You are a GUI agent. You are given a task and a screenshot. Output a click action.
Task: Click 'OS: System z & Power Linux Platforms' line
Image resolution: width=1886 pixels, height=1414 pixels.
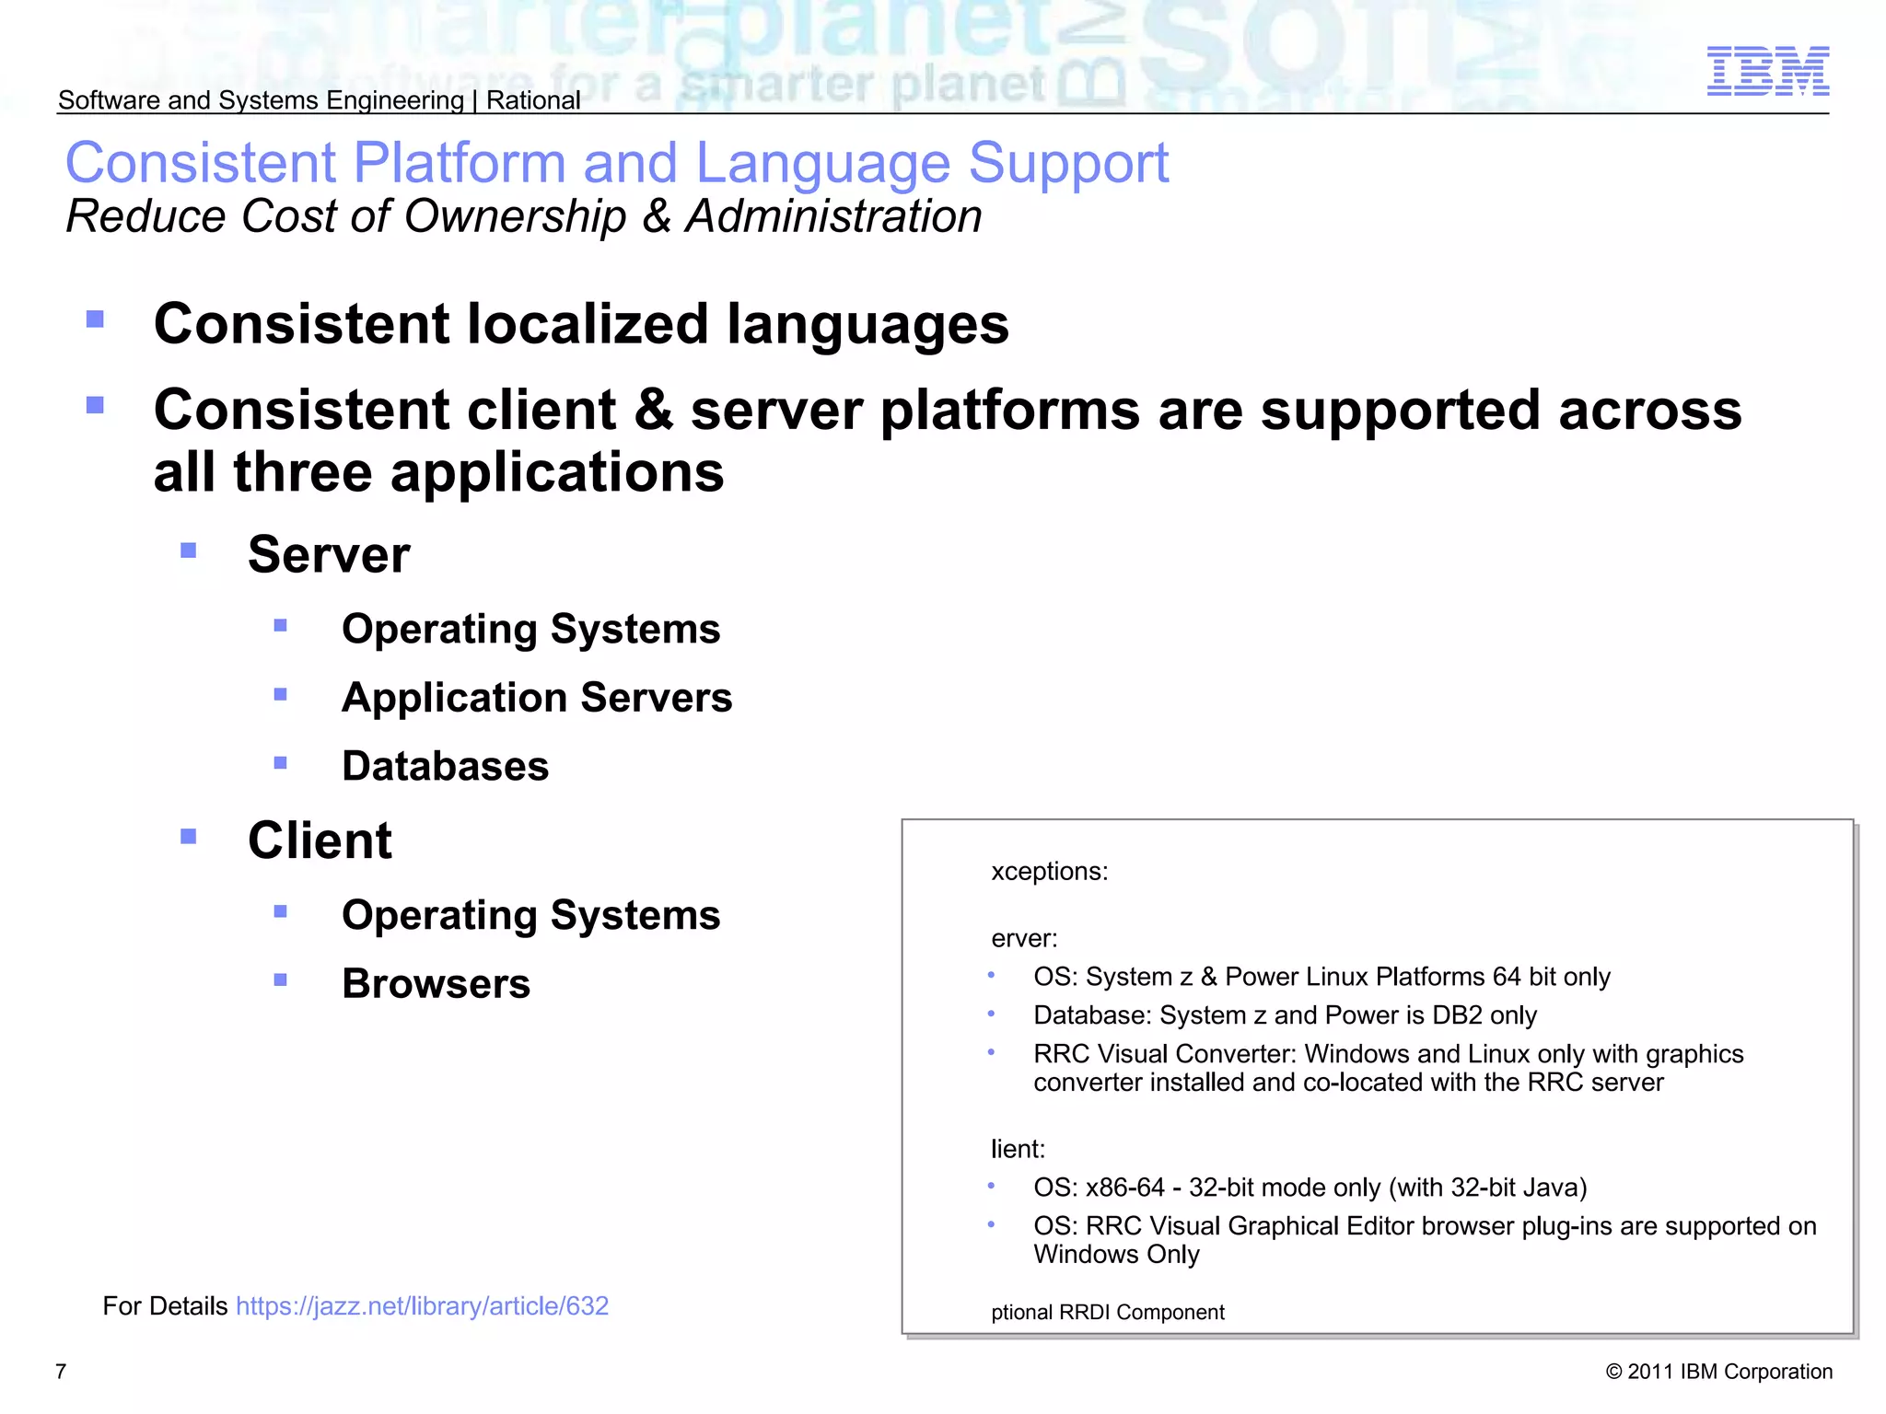[1321, 977]
